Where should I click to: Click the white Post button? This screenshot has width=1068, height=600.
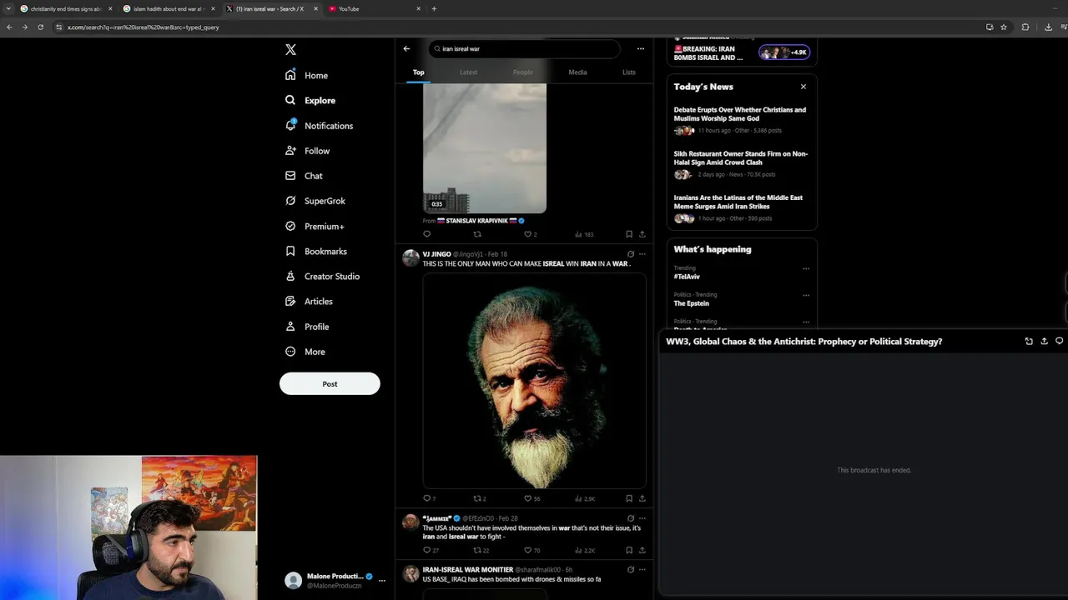pyautogui.click(x=330, y=383)
